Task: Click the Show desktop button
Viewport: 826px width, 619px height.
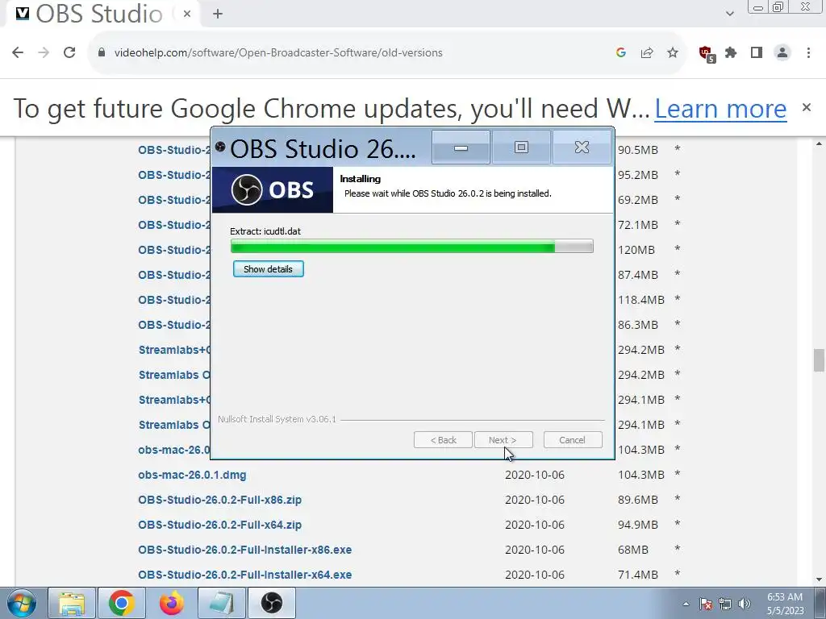Action: 820,603
